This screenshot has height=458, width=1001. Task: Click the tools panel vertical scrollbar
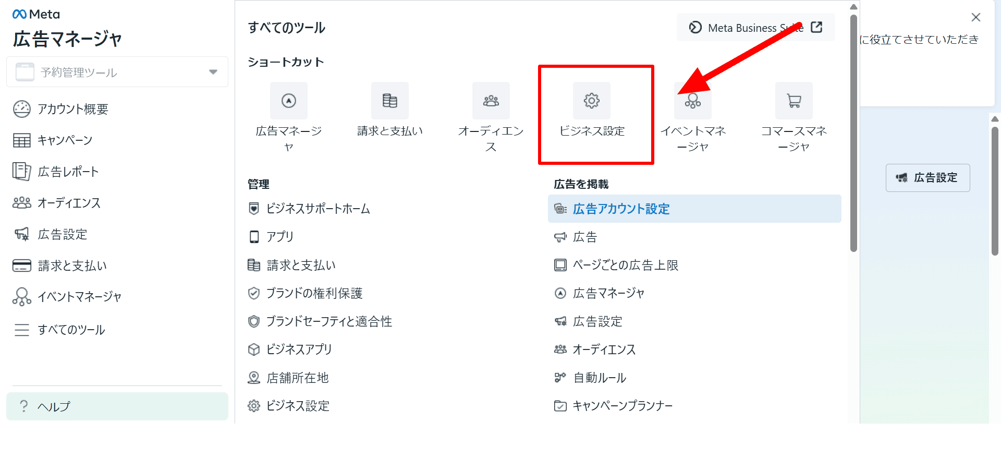853,133
